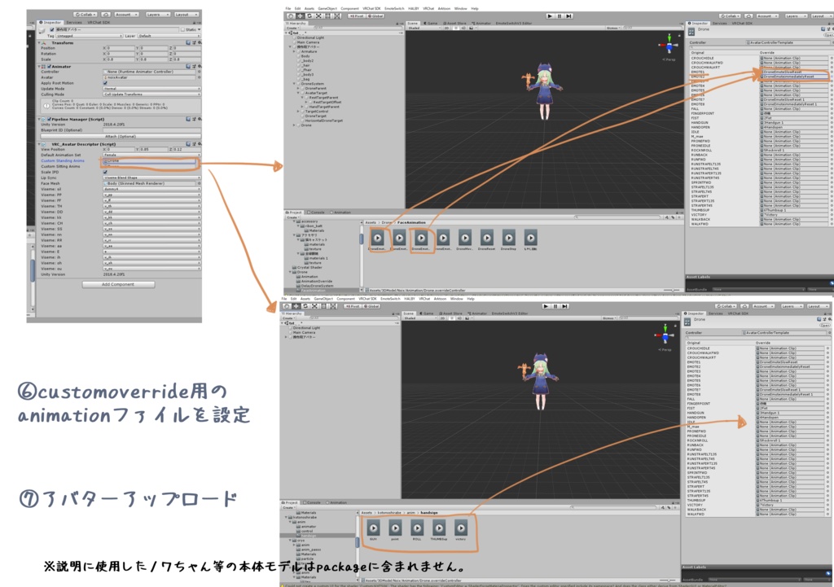The height and width of the screenshot is (587, 834).
Task: Click the Play button in the lower Unity window
Action: click(x=545, y=306)
